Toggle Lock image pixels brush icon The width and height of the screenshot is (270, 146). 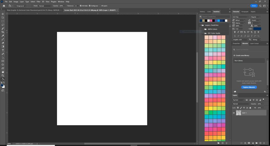click(241, 108)
